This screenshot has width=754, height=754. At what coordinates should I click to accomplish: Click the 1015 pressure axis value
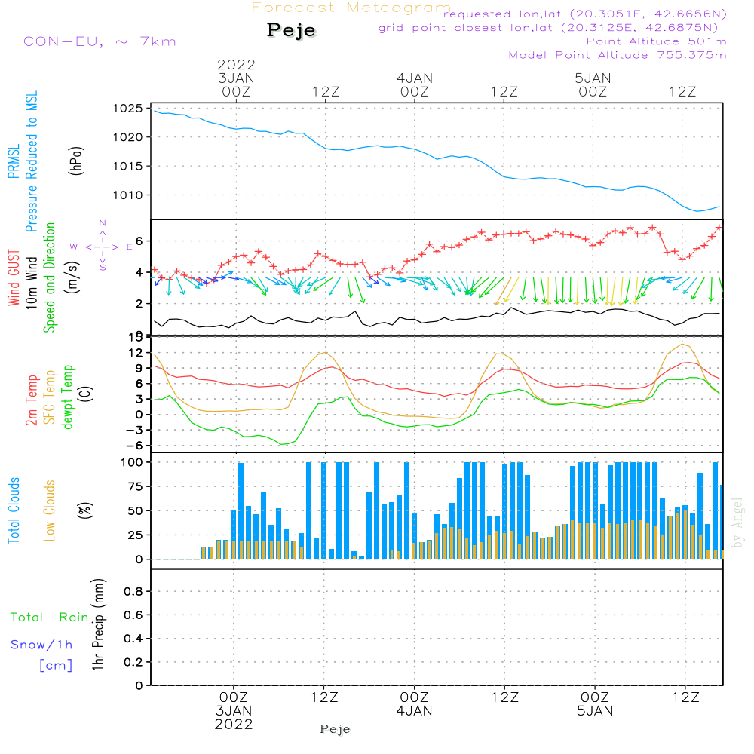(128, 167)
